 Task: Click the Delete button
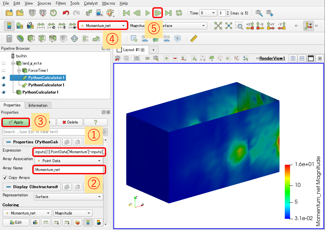[x=70, y=122]
